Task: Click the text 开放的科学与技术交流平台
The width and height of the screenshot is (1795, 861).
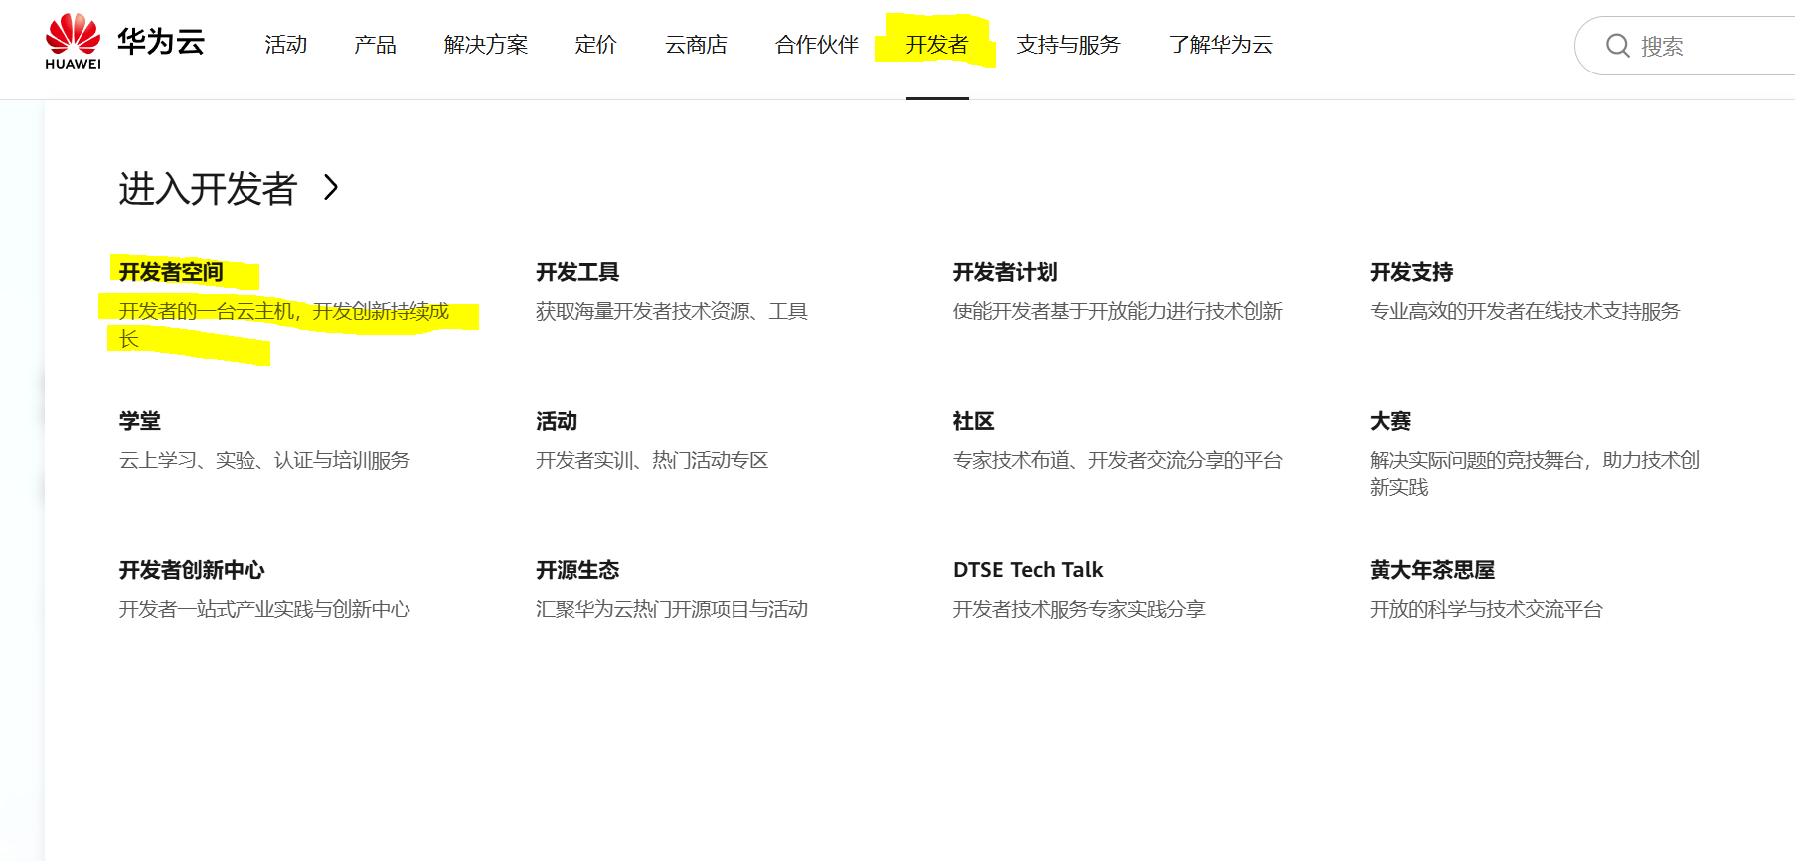Action: (x=1486, y=609)
